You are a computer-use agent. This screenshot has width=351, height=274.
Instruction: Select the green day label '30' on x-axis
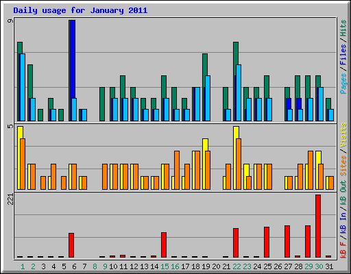click(319, 266)
